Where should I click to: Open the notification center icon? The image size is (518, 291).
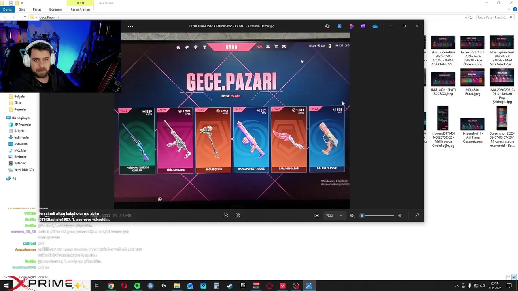[x=510, y=286]
